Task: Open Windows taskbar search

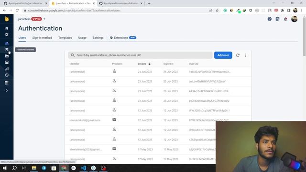Action: point(14,168)
